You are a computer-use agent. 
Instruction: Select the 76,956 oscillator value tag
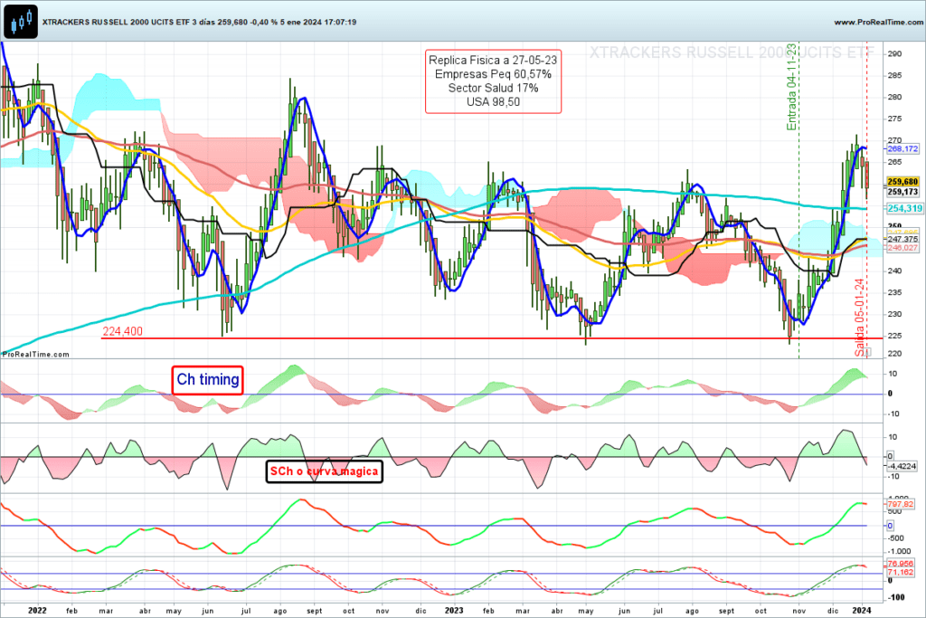click(x=900, y=564)
